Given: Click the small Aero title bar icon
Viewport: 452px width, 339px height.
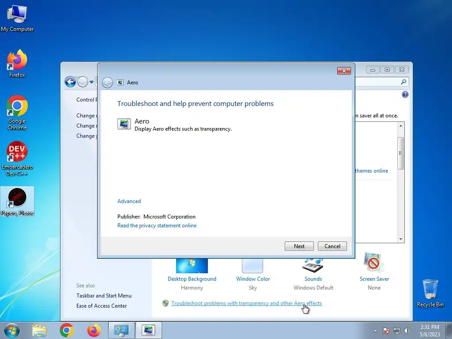Looking at the screenshot, I should pos(120,83).
